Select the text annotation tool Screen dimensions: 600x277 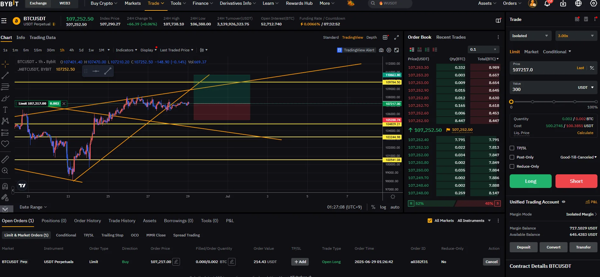click(x=5, y=110)
